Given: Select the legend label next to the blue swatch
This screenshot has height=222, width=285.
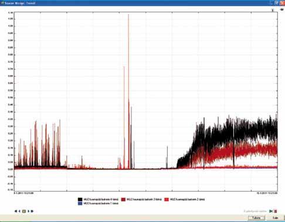Looking at the screenshot, I should [x=101, y=203].
